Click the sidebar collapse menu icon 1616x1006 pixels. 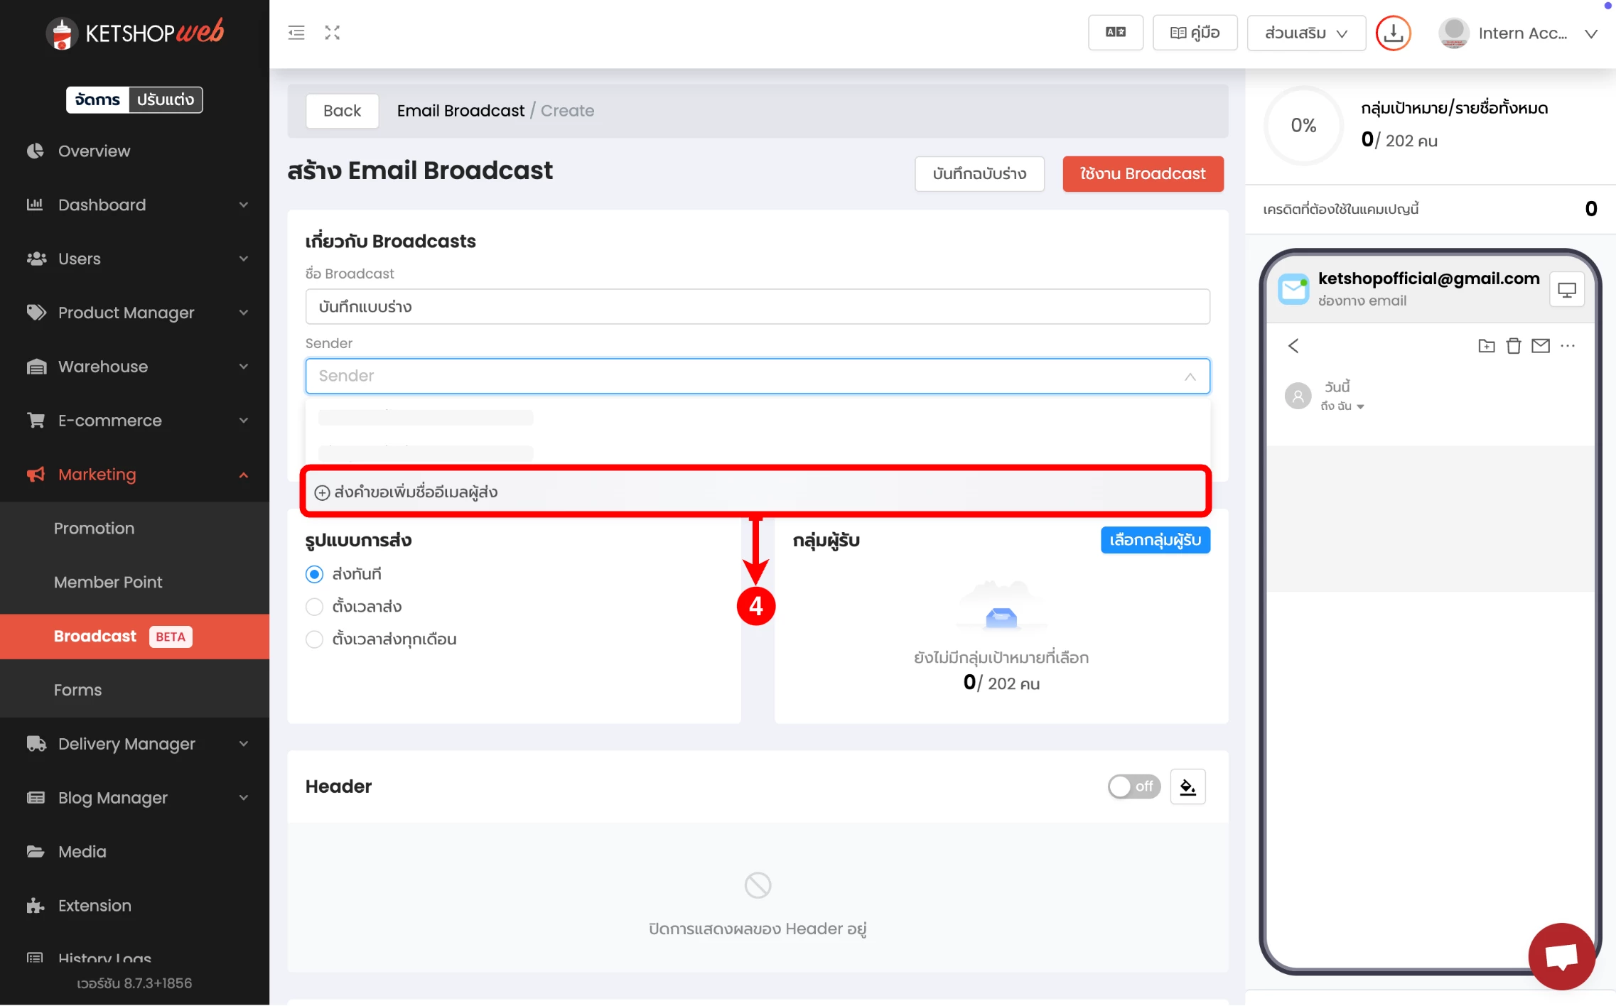[x=296, y=33]
